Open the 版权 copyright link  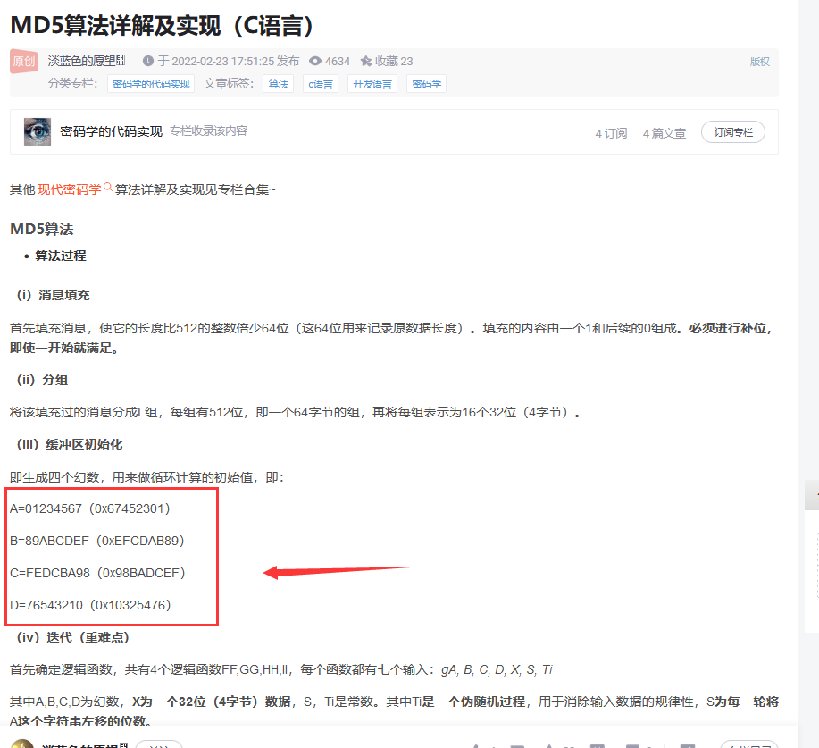[759, 62]
